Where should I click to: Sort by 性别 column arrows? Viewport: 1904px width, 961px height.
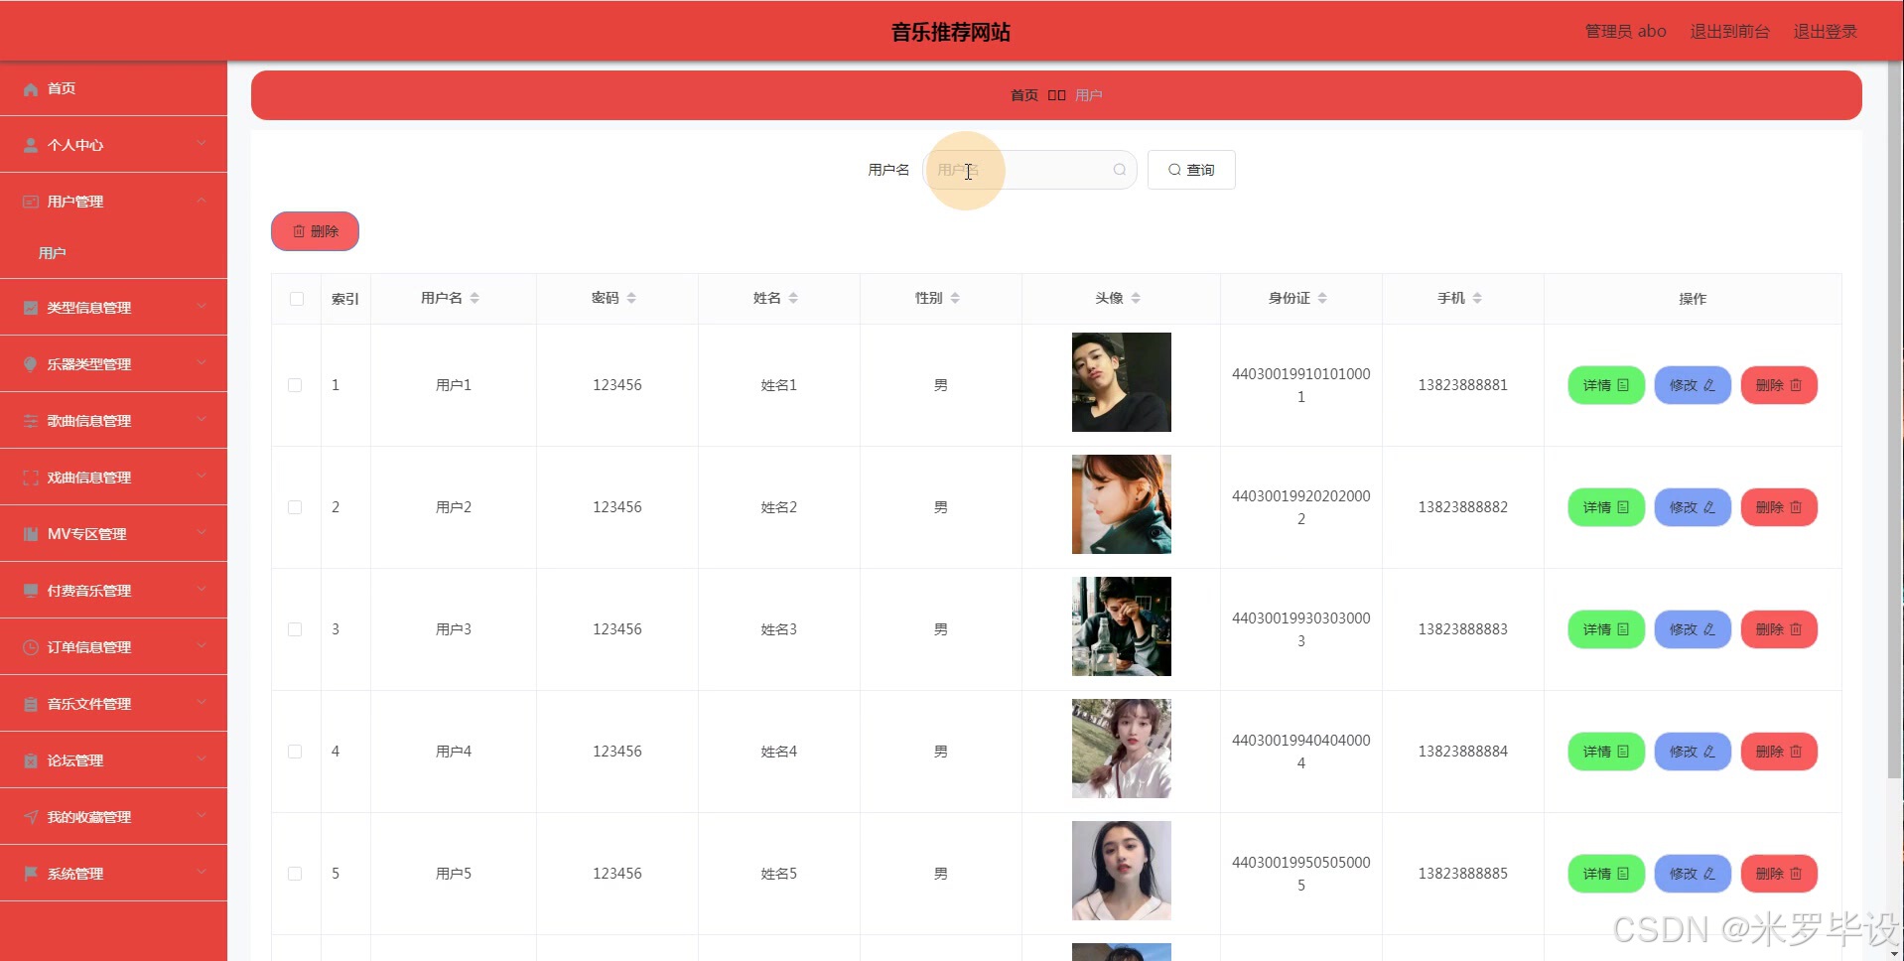click(x=955, y=298)
